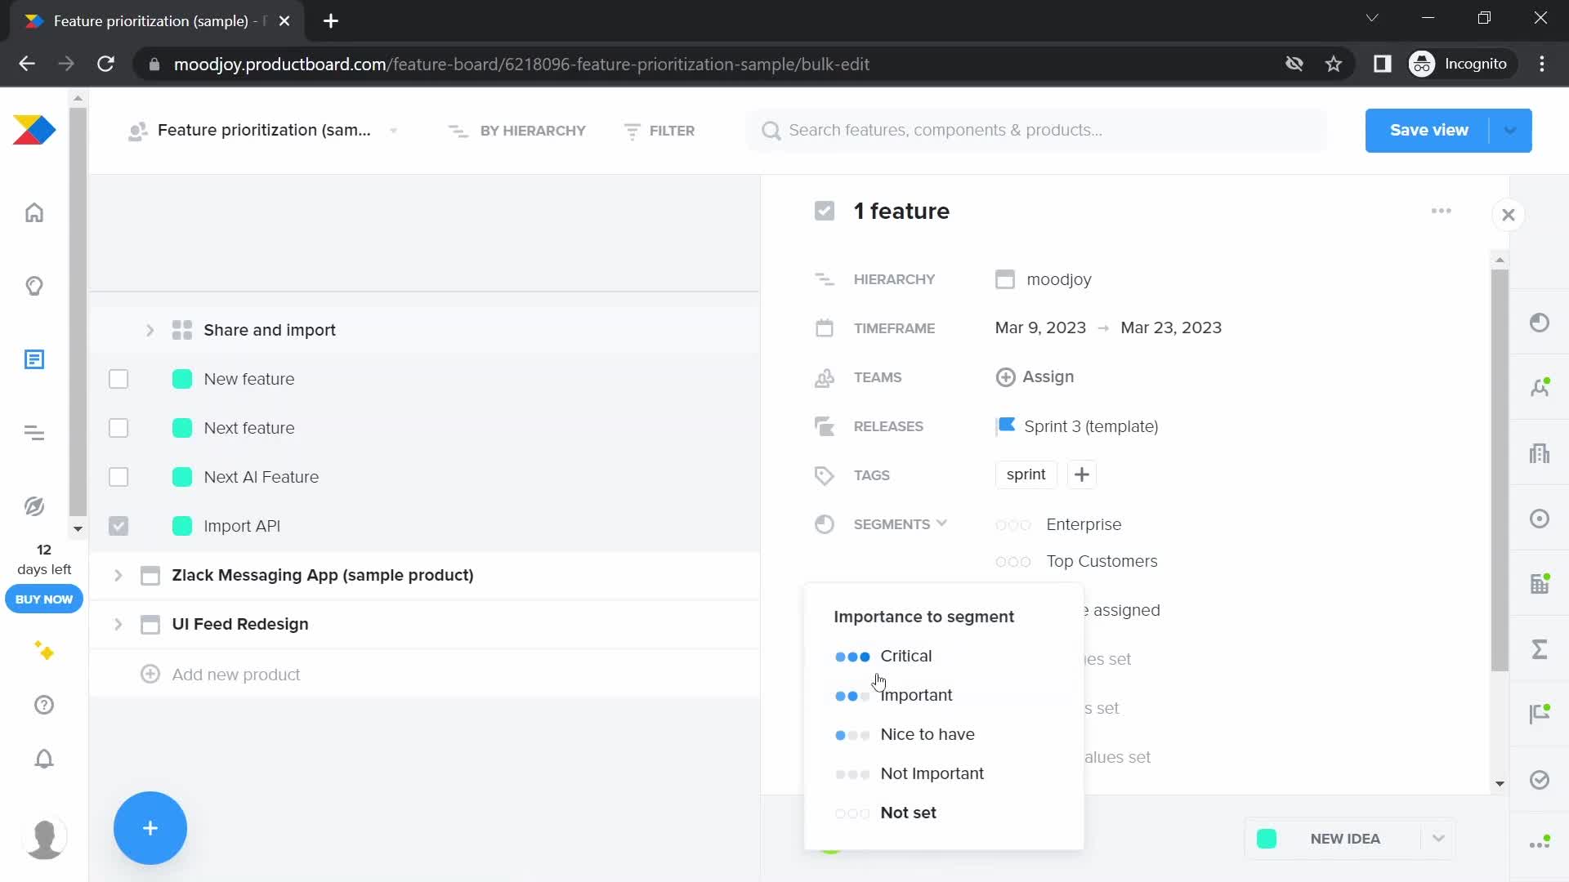
Task: Tick the Next feature checkbox
Action: [118, 428]
